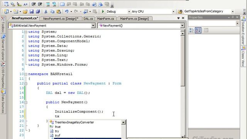The height and width of the screenshot is (139, 247).
Task: Open a file with folder icon
Action: 25,12
